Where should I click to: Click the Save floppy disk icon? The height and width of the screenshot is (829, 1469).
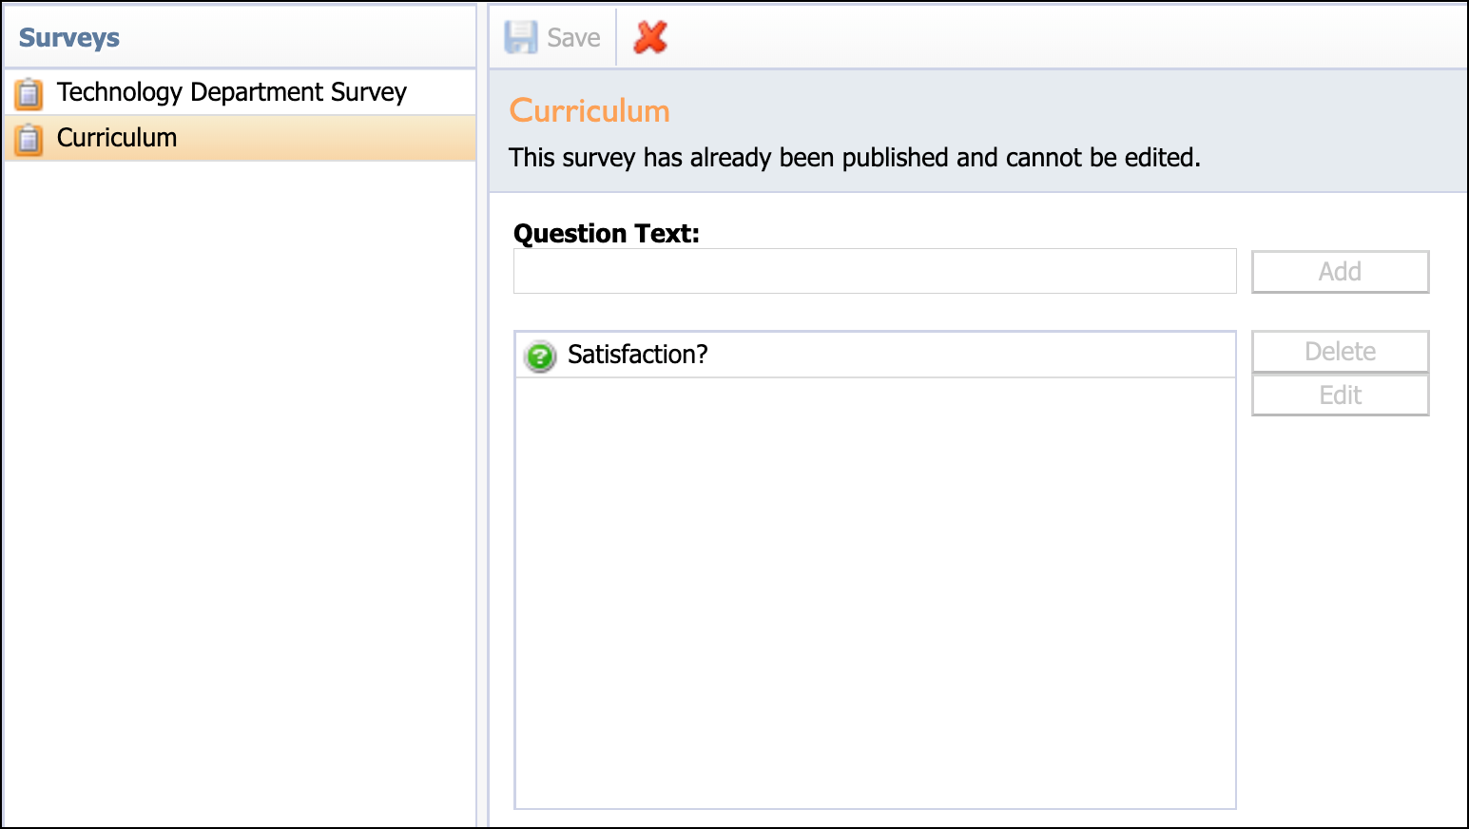coord(520,37)
